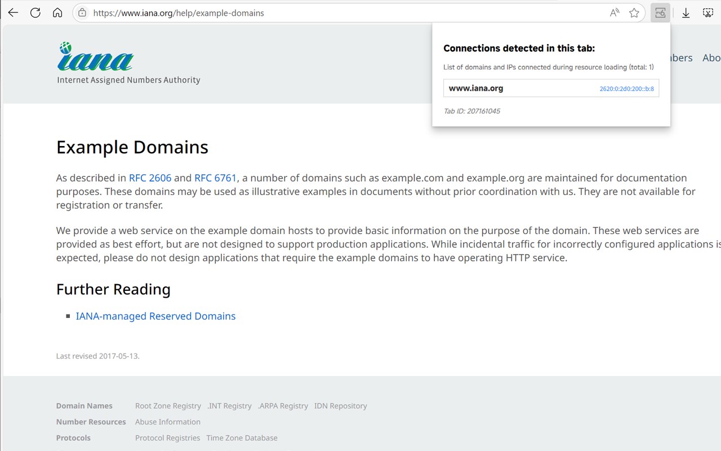This screenshot has height=451, width=721.
Task: Reload the page with the Refresh icon
Action: (x=35, y=13)
